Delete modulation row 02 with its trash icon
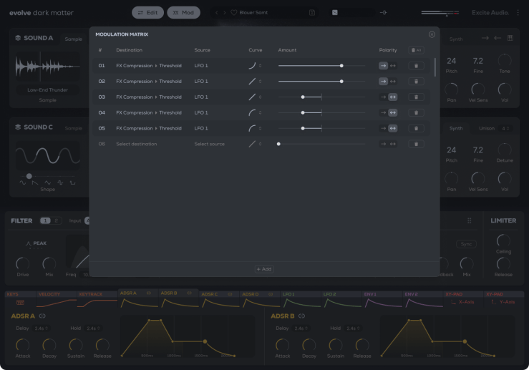The image size is (529, 370). click(416, 82)
